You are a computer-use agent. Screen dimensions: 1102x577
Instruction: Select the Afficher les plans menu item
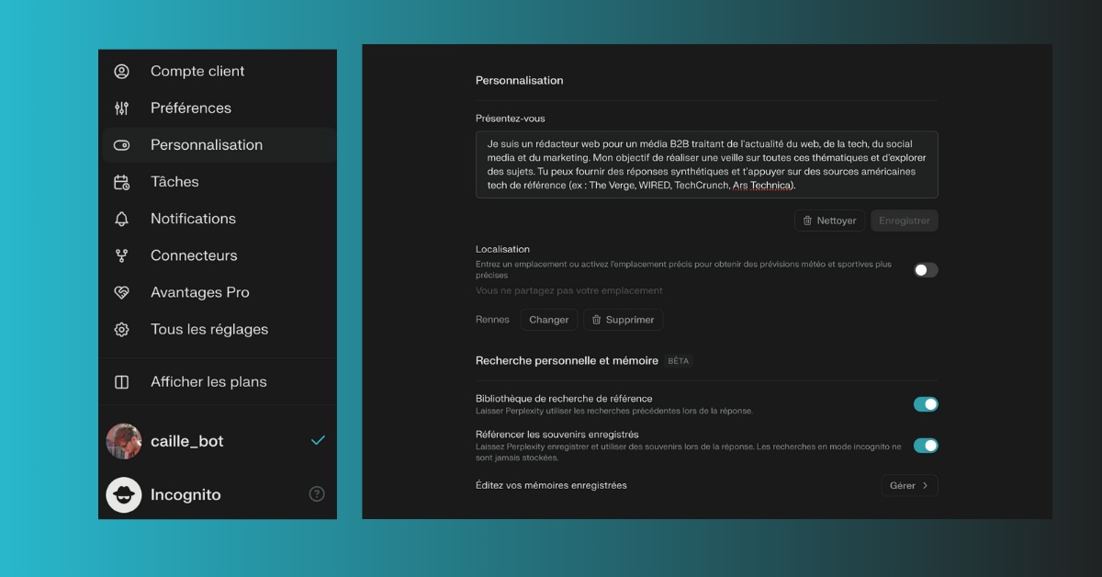pos(218,382)
